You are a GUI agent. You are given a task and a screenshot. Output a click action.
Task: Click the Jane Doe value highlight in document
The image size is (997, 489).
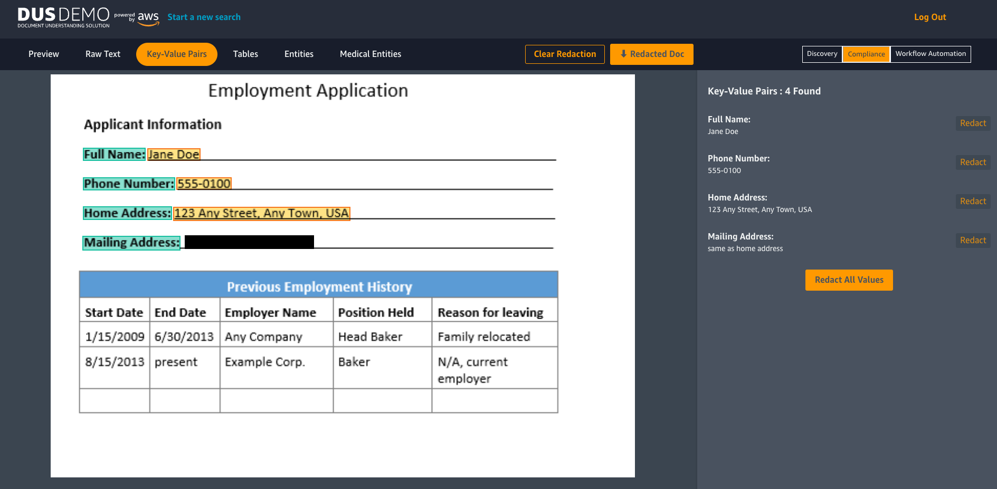click(x=174, y=155)
